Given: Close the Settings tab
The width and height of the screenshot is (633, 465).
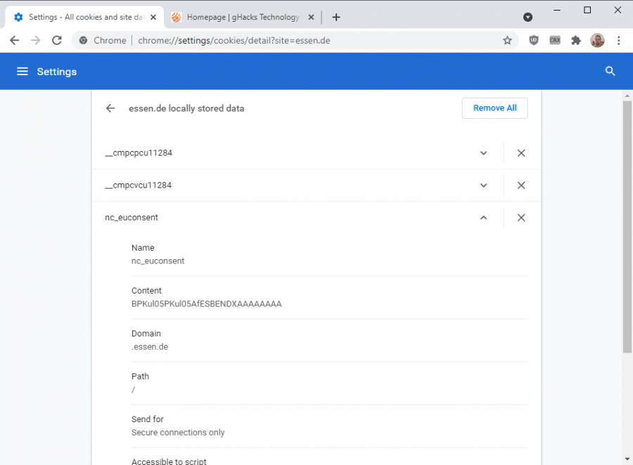Looking at the screenshot, I should click(x=153, y=17).
